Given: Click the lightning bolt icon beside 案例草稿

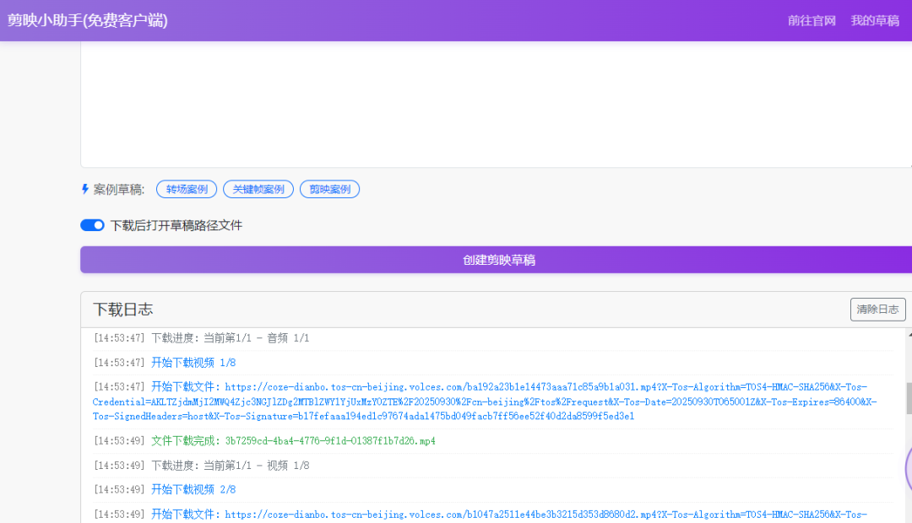Looking at the screenshot, I should [x=85, y=189].
